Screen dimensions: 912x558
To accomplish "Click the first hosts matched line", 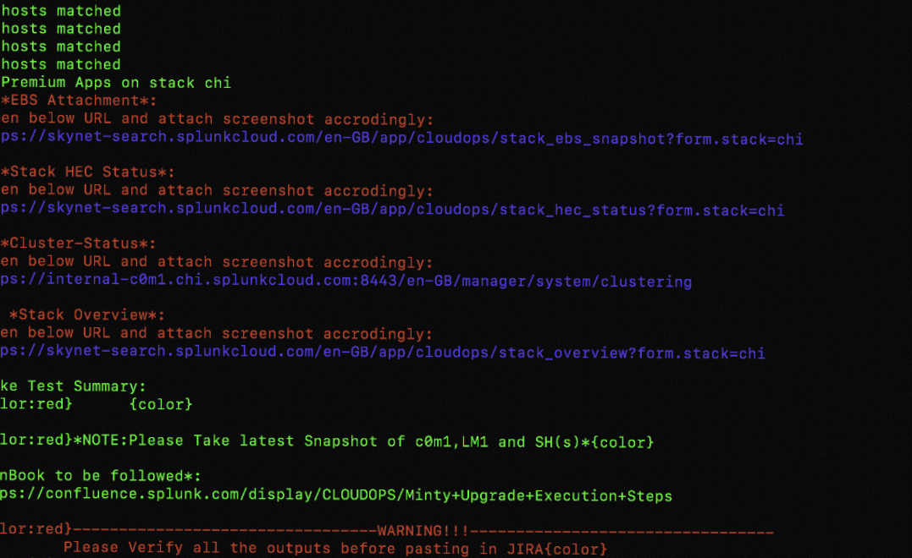I will [60, 10].
